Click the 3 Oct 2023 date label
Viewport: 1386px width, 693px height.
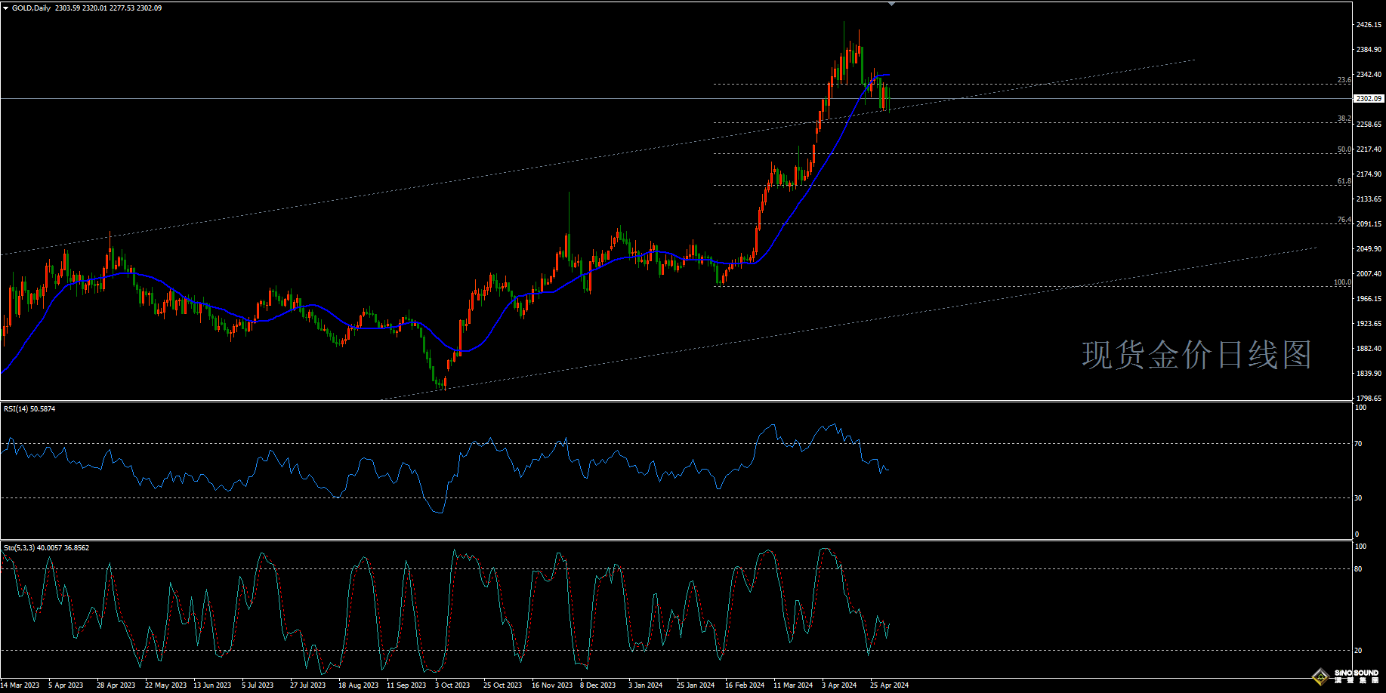click(452, 685)
